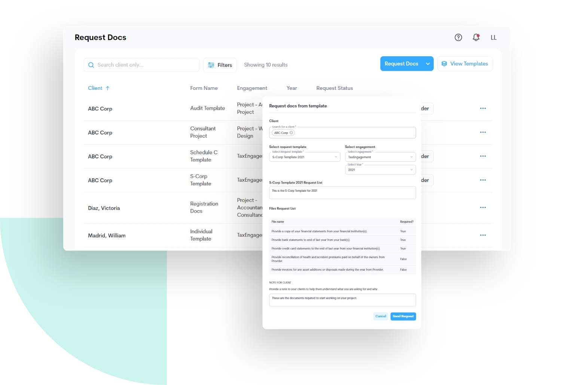Open the help question mark icon
Screen dimensions: 574x385
(458, 37)
